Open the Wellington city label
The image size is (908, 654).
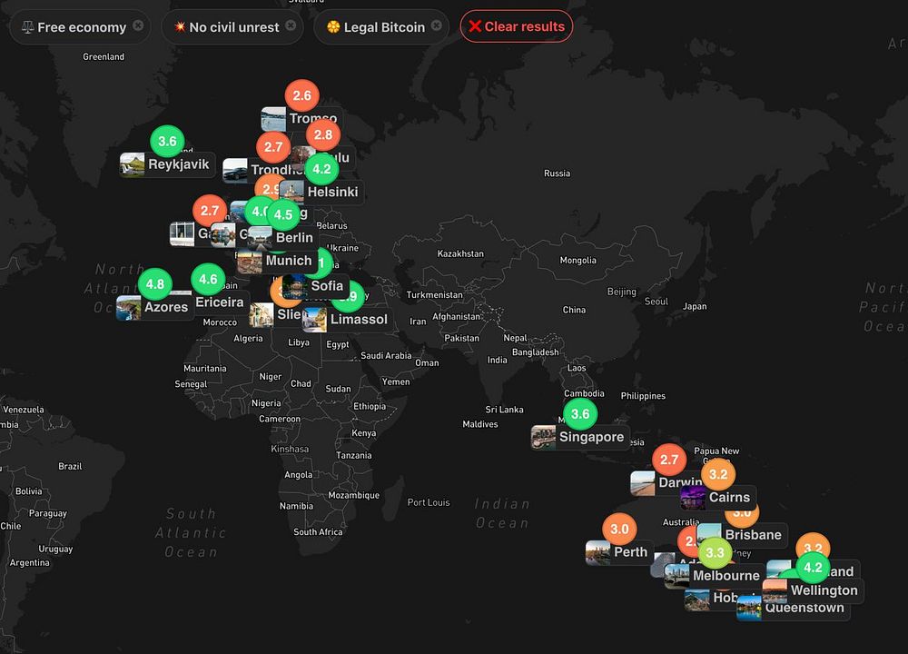click(824, 590)
